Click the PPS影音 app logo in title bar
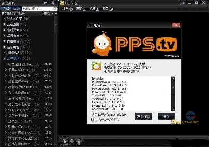Viewport: 209px width, 147px height. click(62, 3)
